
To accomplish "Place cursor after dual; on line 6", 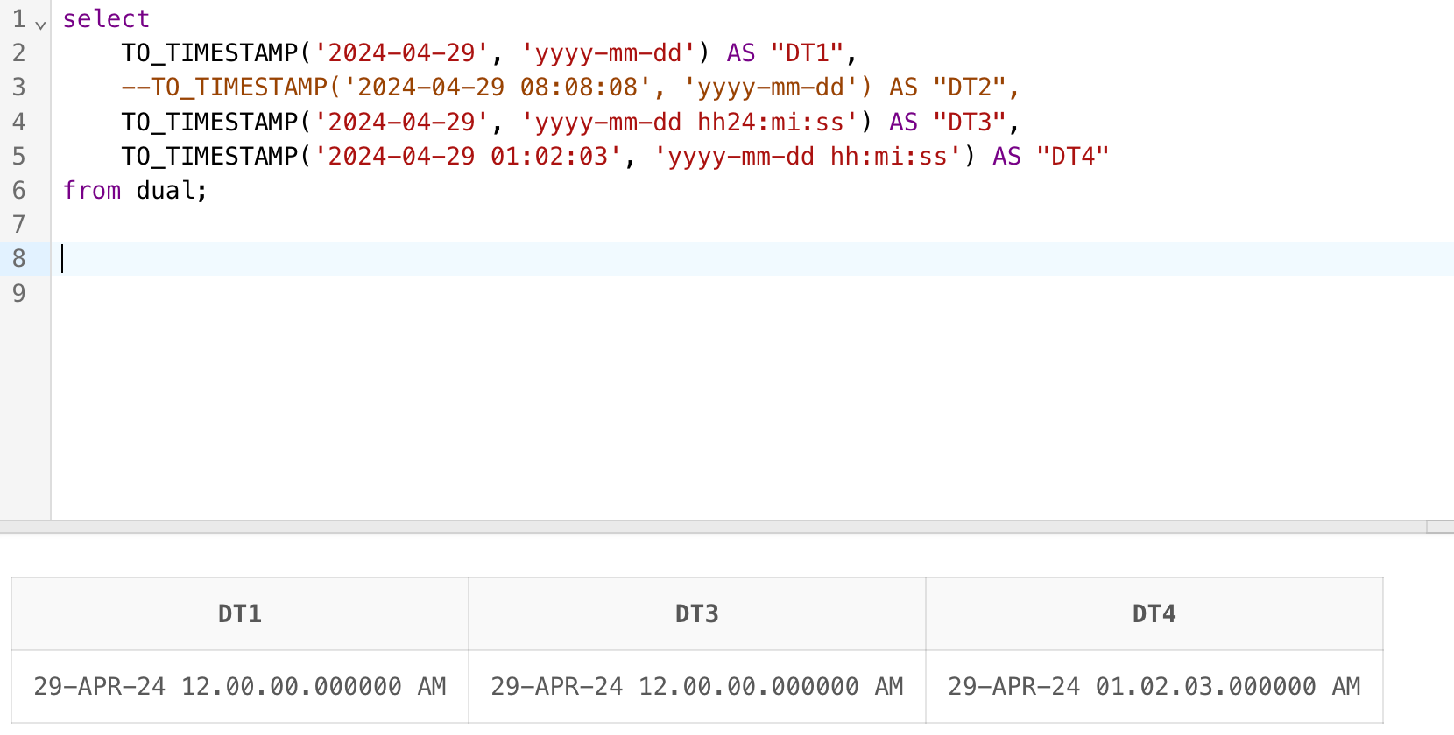I will click(x=208, y=190).
